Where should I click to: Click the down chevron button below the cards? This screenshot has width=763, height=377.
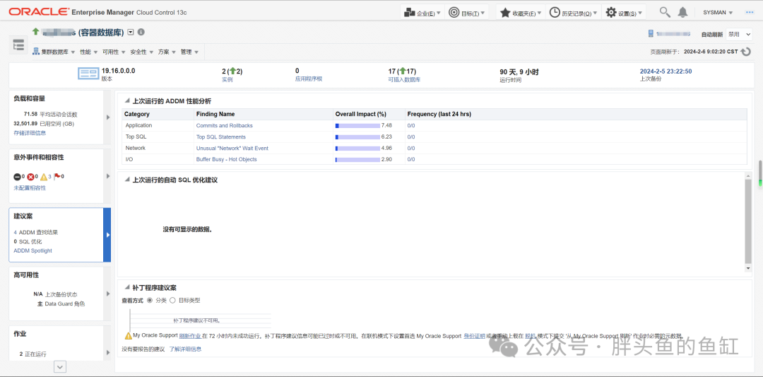(60, 367)
